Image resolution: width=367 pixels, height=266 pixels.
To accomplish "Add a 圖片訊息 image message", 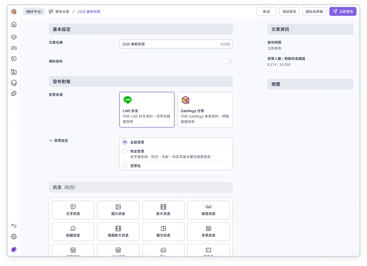I will click(x=118, y=210).
